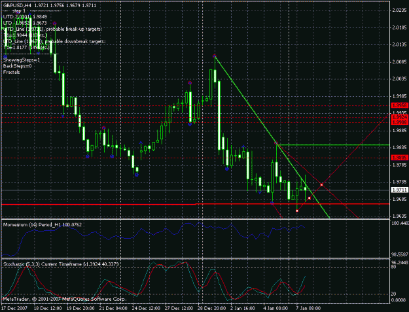Viewport: 409px width, 312px height.
Task: Click the 'BackSteps=0' label
Action: pos(17,66)
